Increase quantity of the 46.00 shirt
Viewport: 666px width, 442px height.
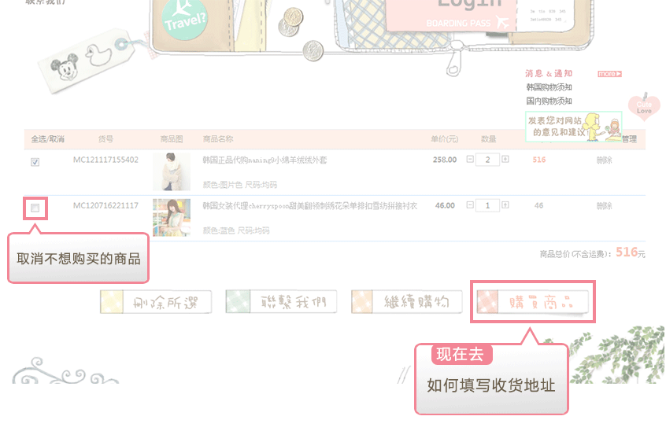pos(505,205)
